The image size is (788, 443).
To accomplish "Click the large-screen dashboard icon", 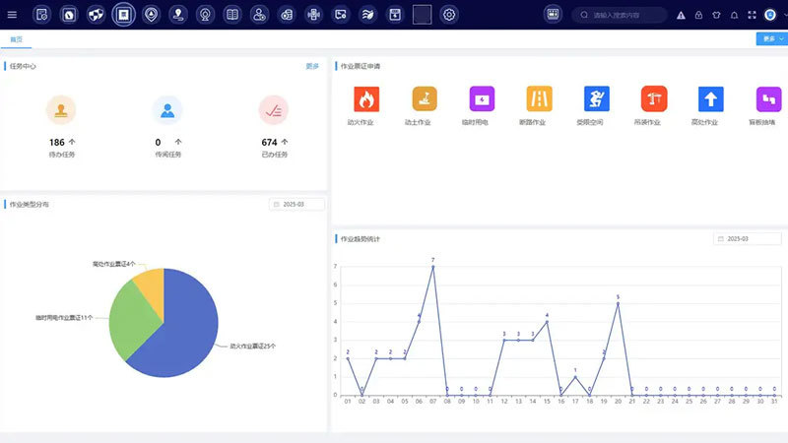I will [x=553, y=15].
